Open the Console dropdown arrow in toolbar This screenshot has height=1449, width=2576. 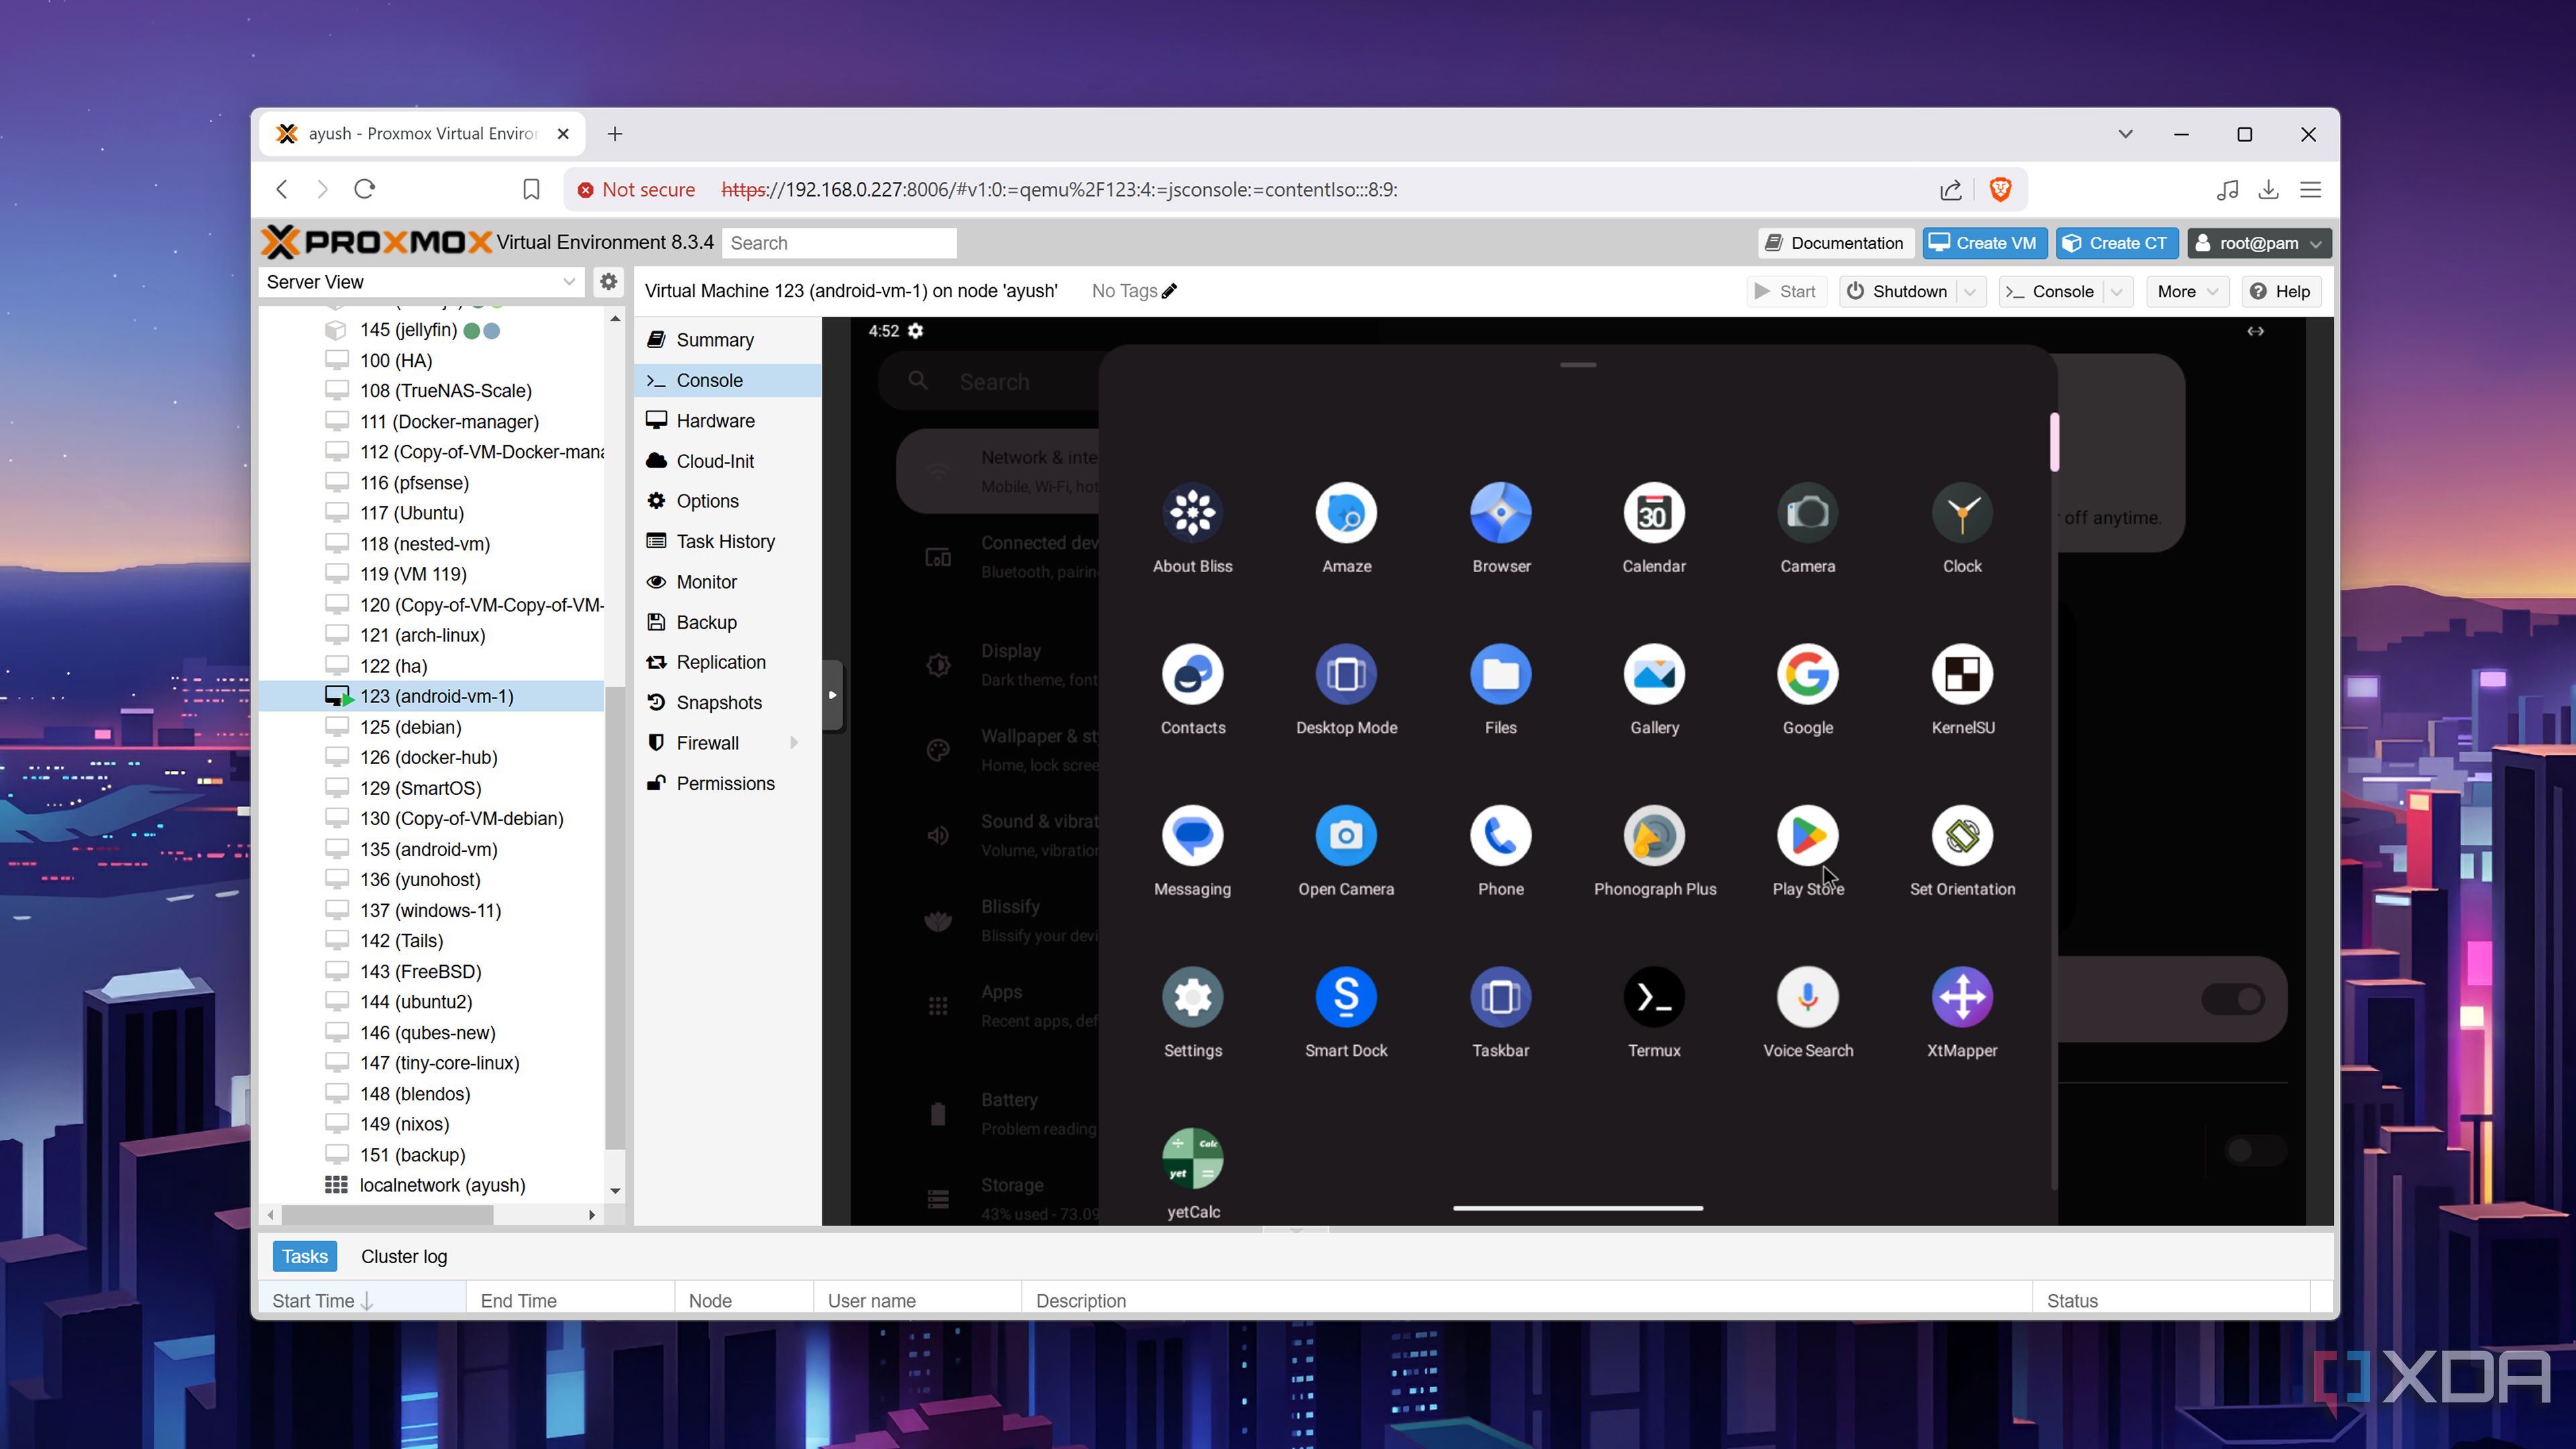click(x=2117, y=291)
